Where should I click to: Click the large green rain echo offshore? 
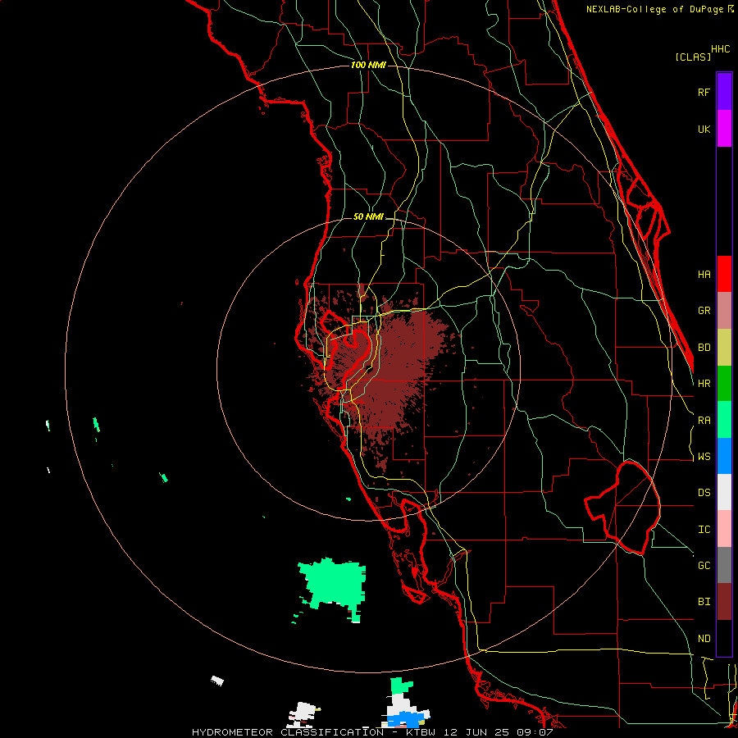[x=335, y=584]
